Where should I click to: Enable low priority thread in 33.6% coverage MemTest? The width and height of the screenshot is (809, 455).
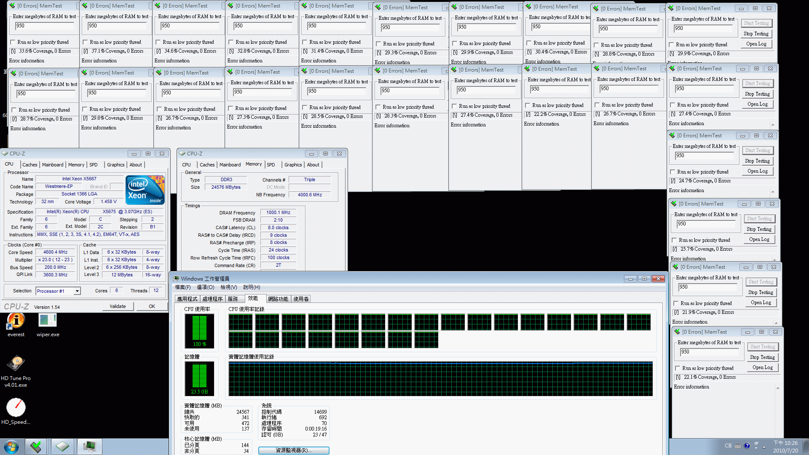(13, 42)
